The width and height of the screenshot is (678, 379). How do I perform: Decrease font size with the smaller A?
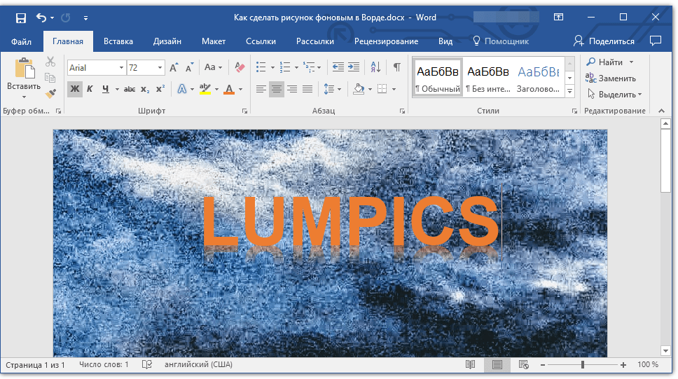click(189, 67)
